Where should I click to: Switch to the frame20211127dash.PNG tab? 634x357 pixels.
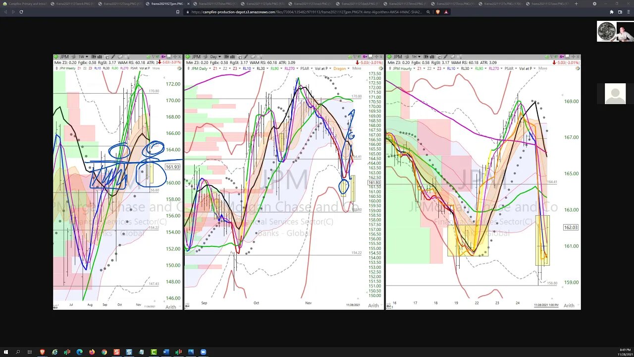(x=357, y=3)
